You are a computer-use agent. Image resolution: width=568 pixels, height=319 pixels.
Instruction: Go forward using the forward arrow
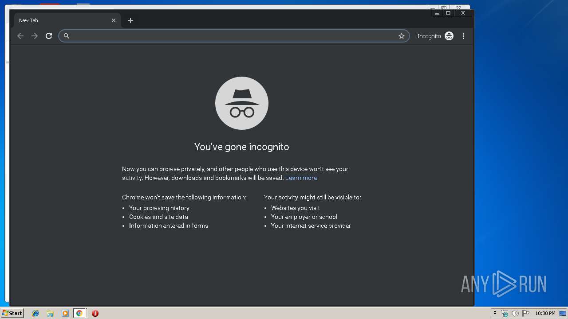35,36
